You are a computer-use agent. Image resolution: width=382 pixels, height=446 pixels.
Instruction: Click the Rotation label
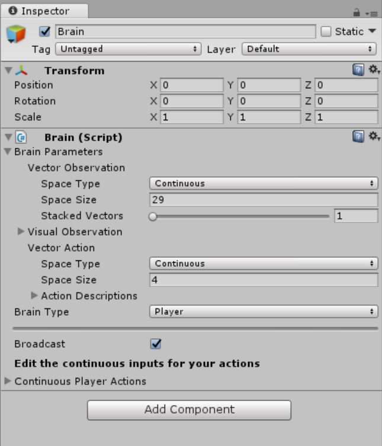(35, 101)
